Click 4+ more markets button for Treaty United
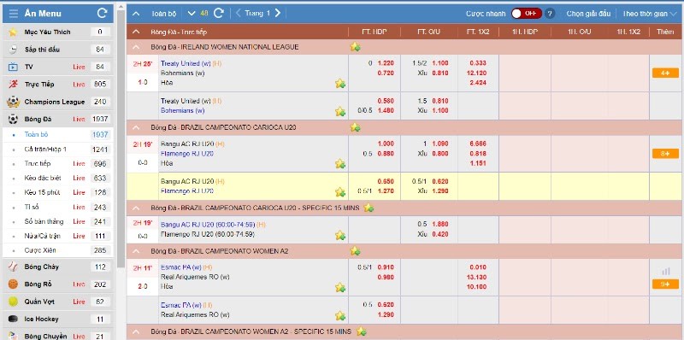 (x=665, y=73)
